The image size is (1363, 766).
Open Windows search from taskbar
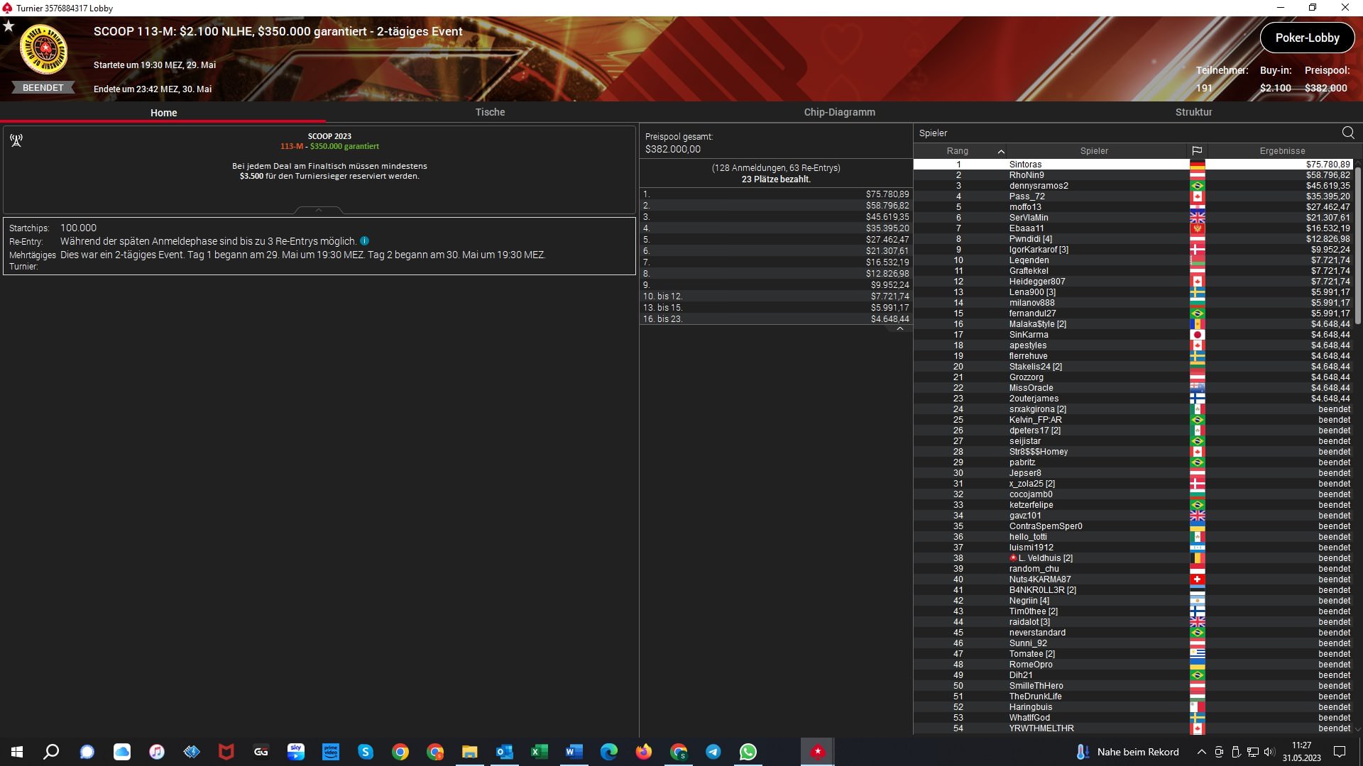[51, 752]
